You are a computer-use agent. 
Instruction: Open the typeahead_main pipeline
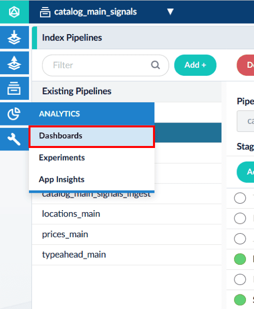coord(126,255)
